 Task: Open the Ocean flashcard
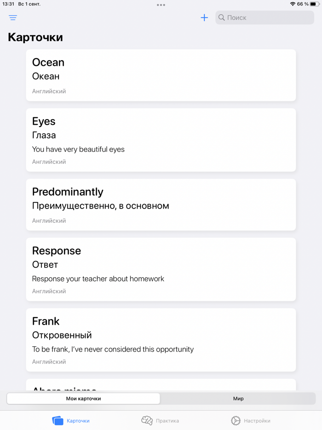[x=161, y=75]
